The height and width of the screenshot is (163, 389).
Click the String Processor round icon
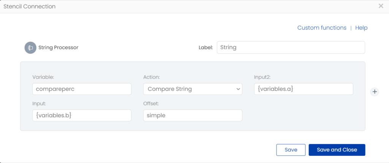tap(30, 48)
